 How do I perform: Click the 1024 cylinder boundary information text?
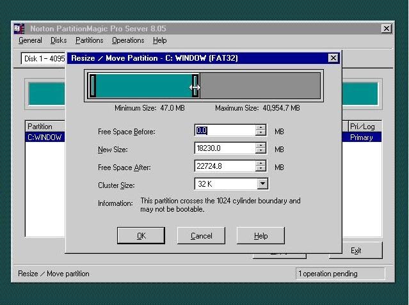coord(220,205)
